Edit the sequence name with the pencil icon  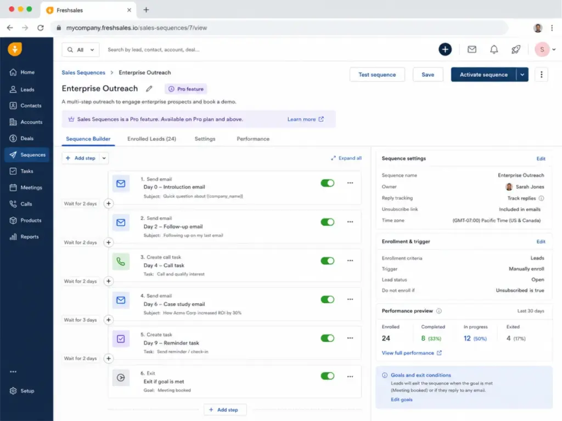point(149,89)
